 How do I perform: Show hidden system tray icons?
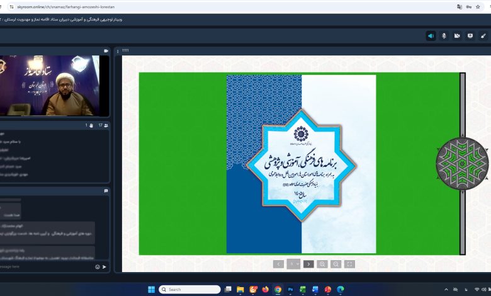pyautogui.click(x=446, y=290)
